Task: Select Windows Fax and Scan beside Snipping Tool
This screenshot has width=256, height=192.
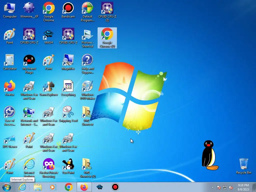Action: coord(49,116)
